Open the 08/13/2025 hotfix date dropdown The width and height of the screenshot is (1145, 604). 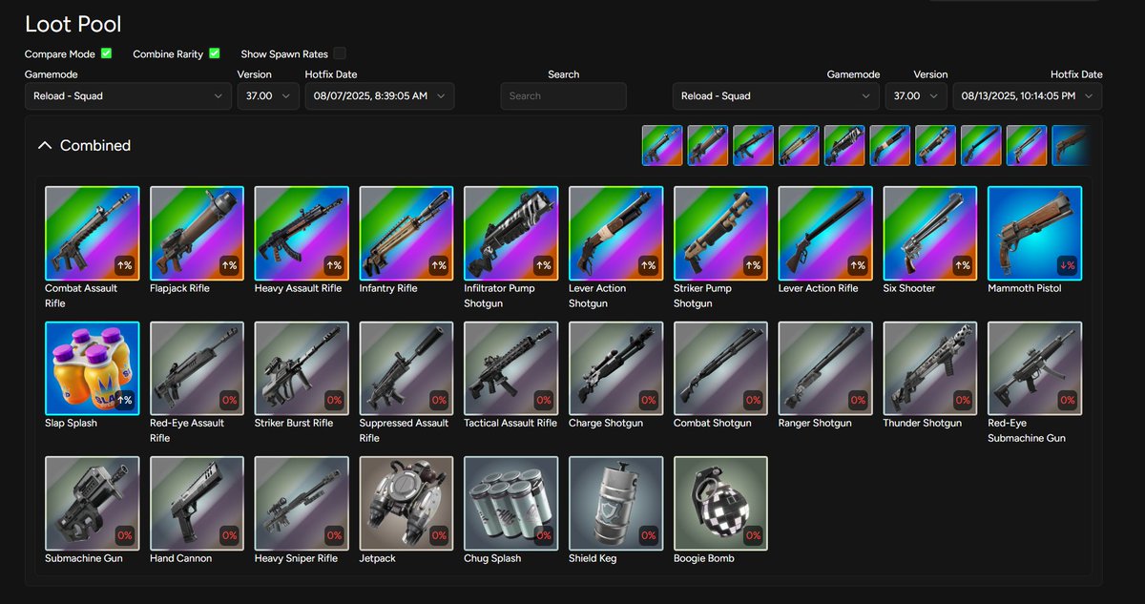pyautogui.click(x=1028, y=96)
